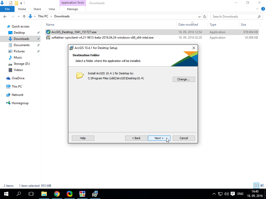Screen dimensions: 266x199
Task: Cancel the ArcGIS Desktop setup
Action: coord(184,138)
